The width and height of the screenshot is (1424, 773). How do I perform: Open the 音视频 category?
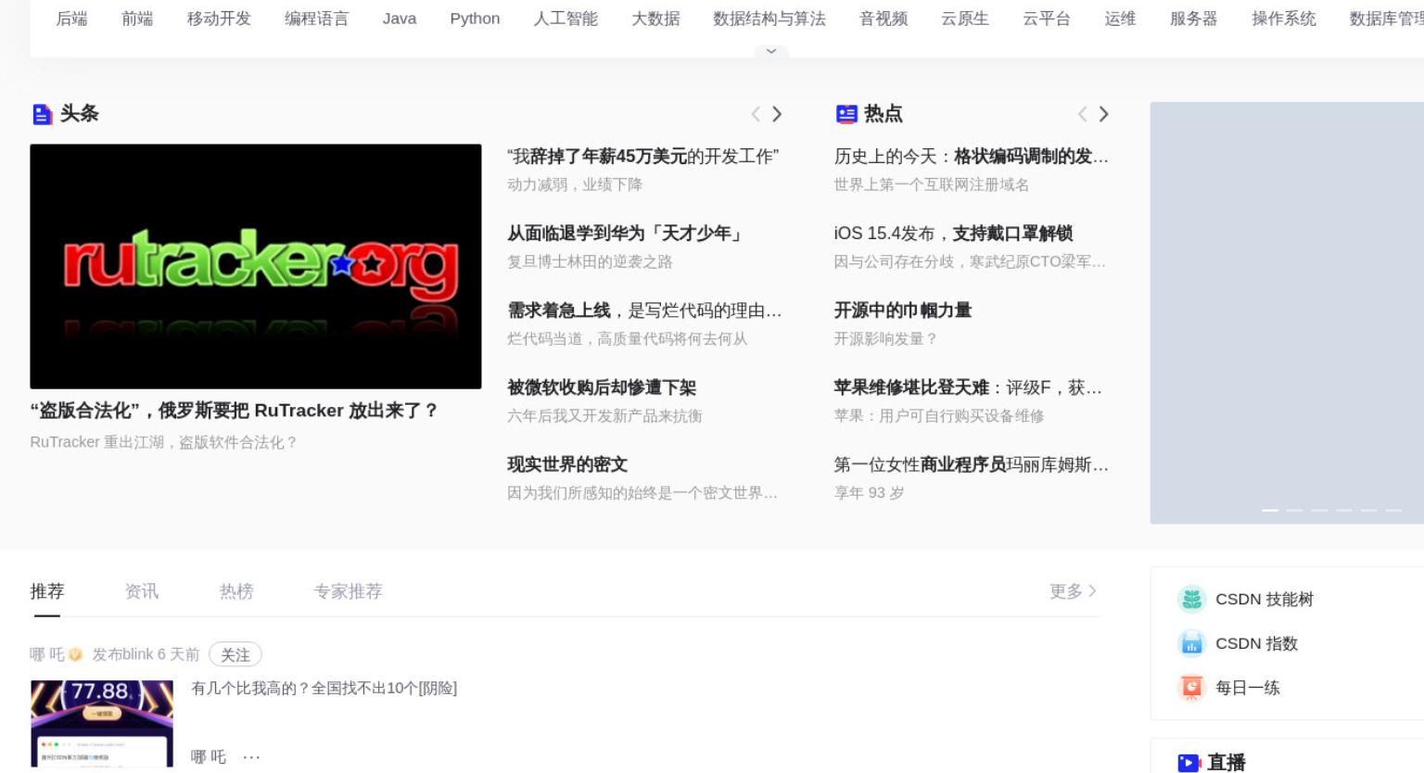point(884,19)
